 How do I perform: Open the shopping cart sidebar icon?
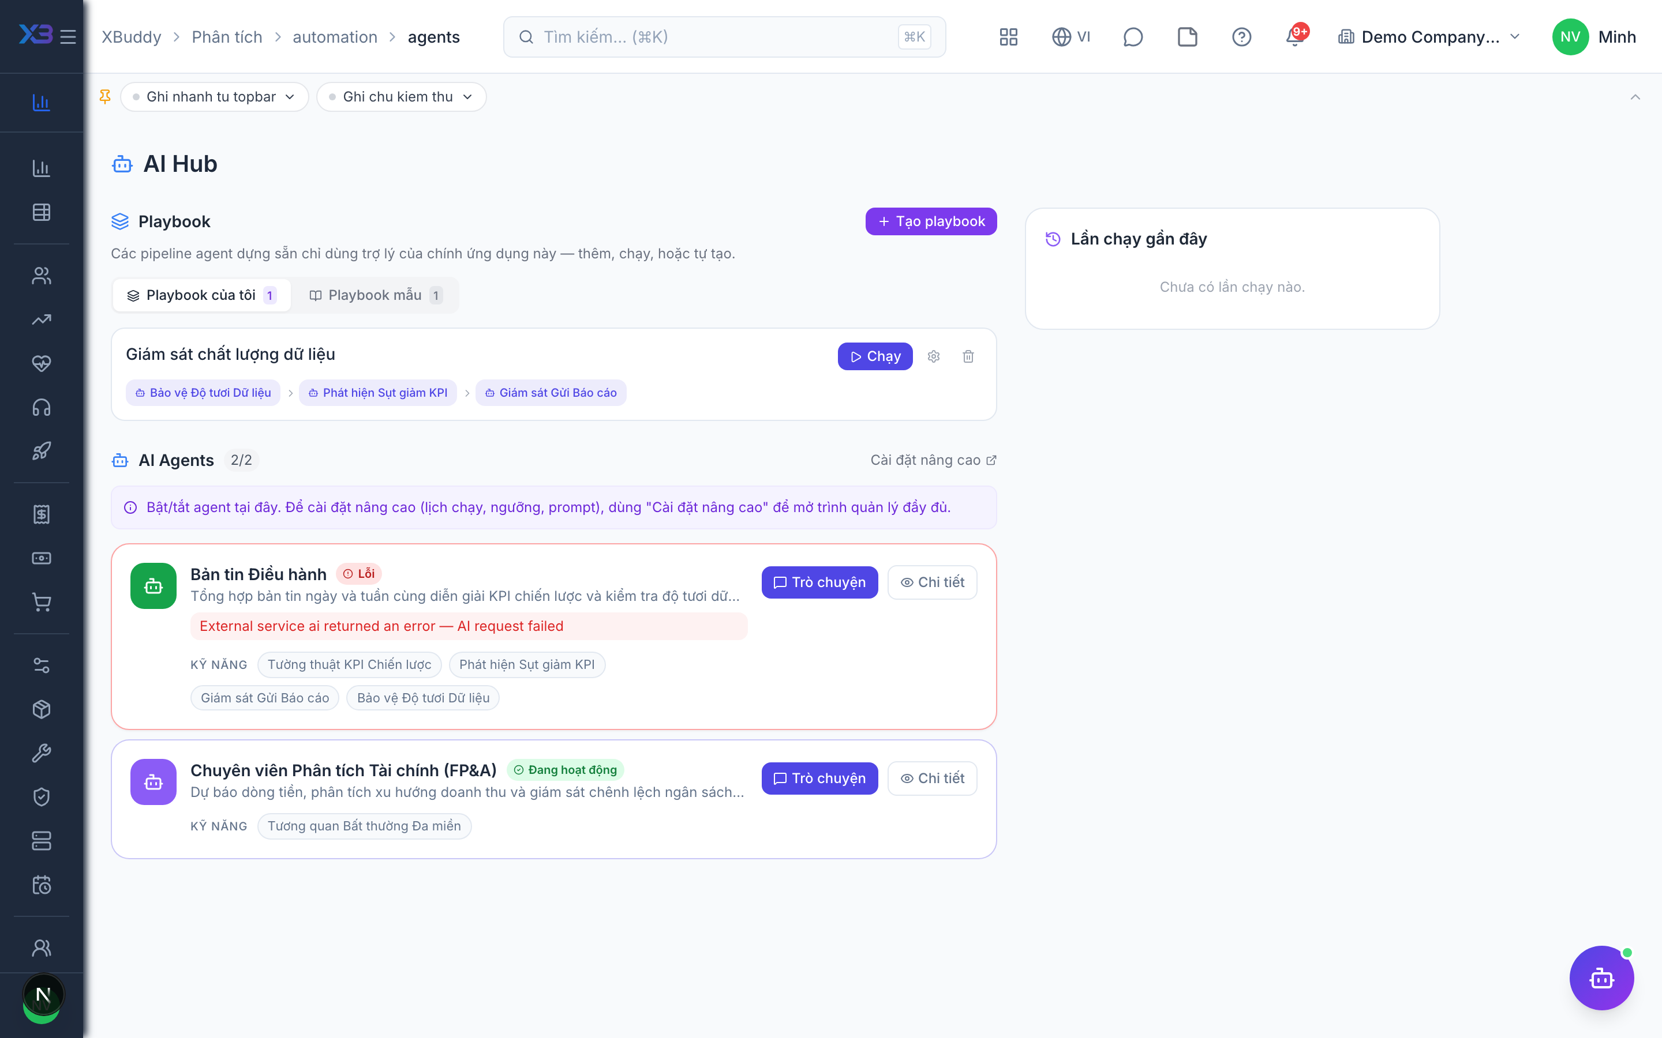[x=41, y=602]
